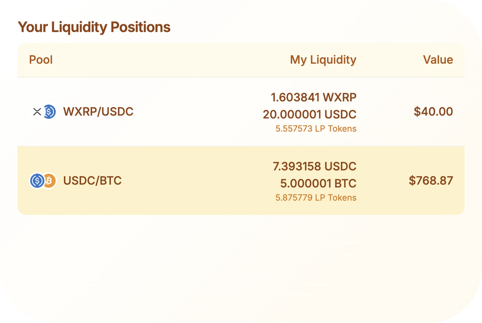Screen dimensions: 482x323
Task: Sort by the Pool column header
Action: coord(41,60)
